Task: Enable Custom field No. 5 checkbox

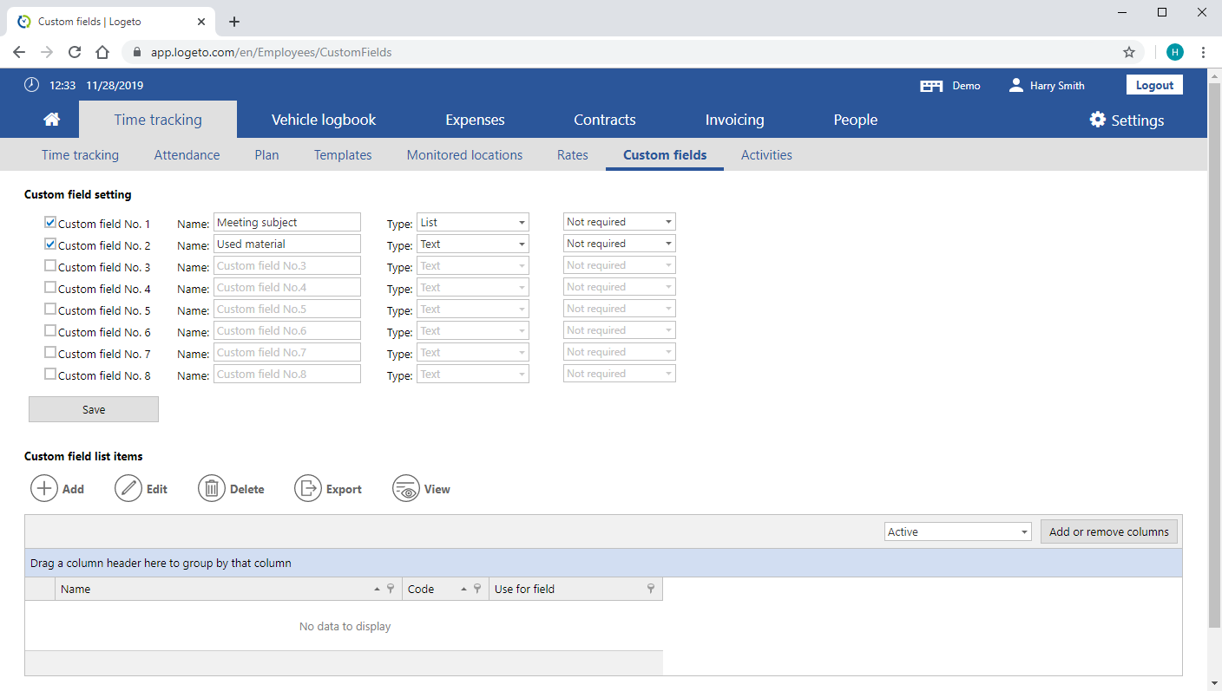Action: point(50,310)
